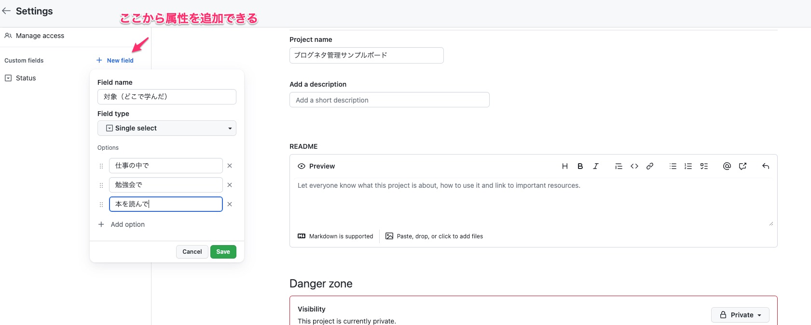This screenshot has width=811, height=325.
Task: Remove the 仕事の中で option
Action: (230, 166)
